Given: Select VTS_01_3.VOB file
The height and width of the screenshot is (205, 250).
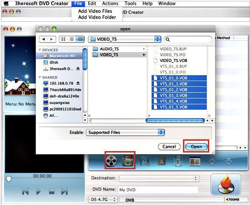Looking at the screenshot, I should tap(179, 95).
